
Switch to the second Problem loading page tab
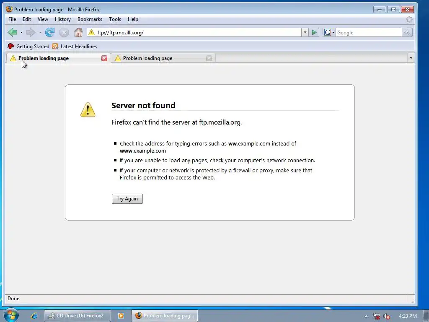tap(163, 58)
